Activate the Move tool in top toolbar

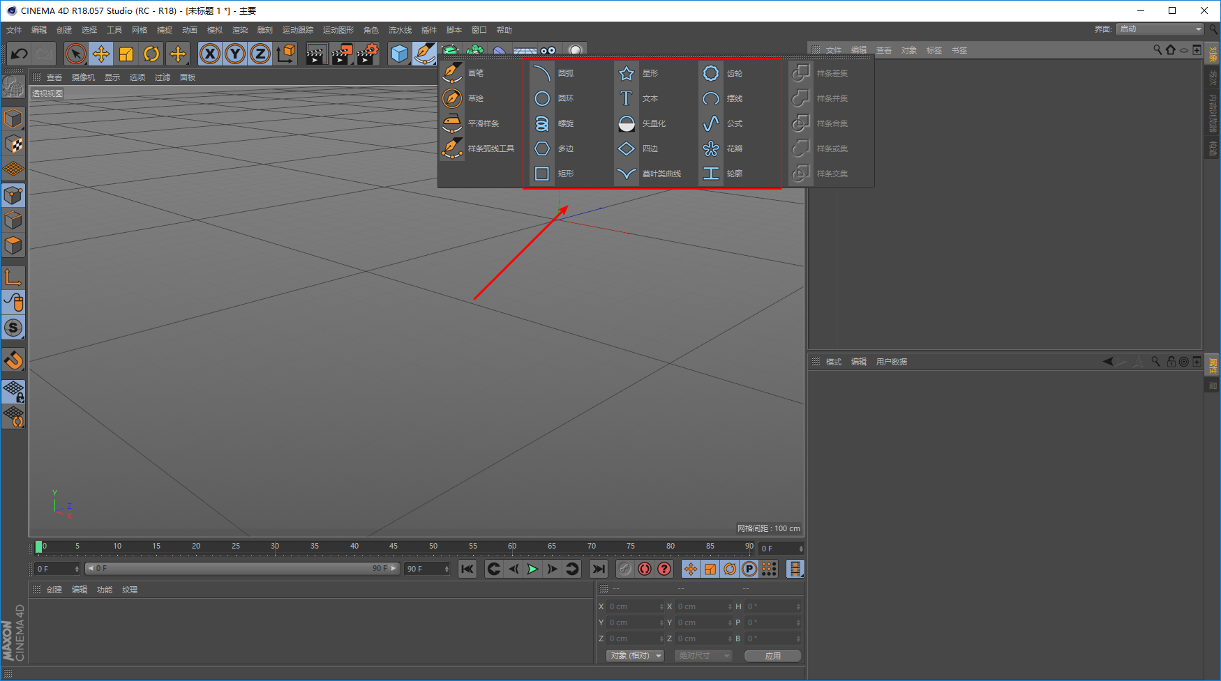pos(101,54)
